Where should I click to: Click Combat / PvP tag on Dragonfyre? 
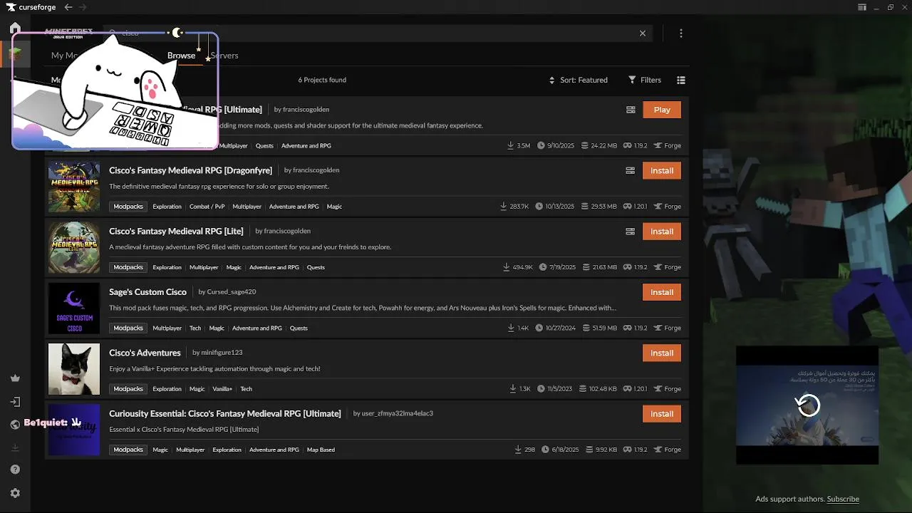click(207, 207)
